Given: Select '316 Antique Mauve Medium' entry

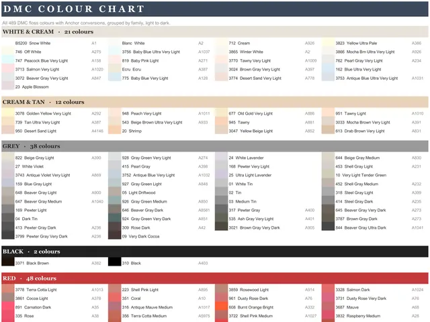Looking at the screenshot, I should pos(147,307).
